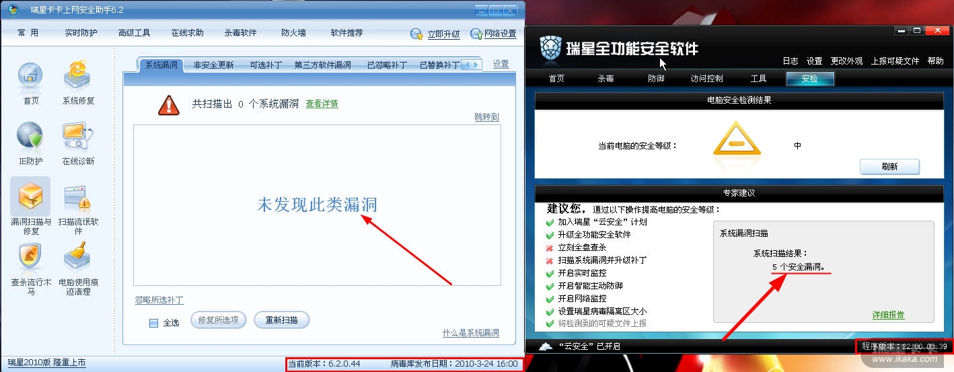Open 查看详情 view details link
The image size is (954, 372).
click(x=322, y=104)
